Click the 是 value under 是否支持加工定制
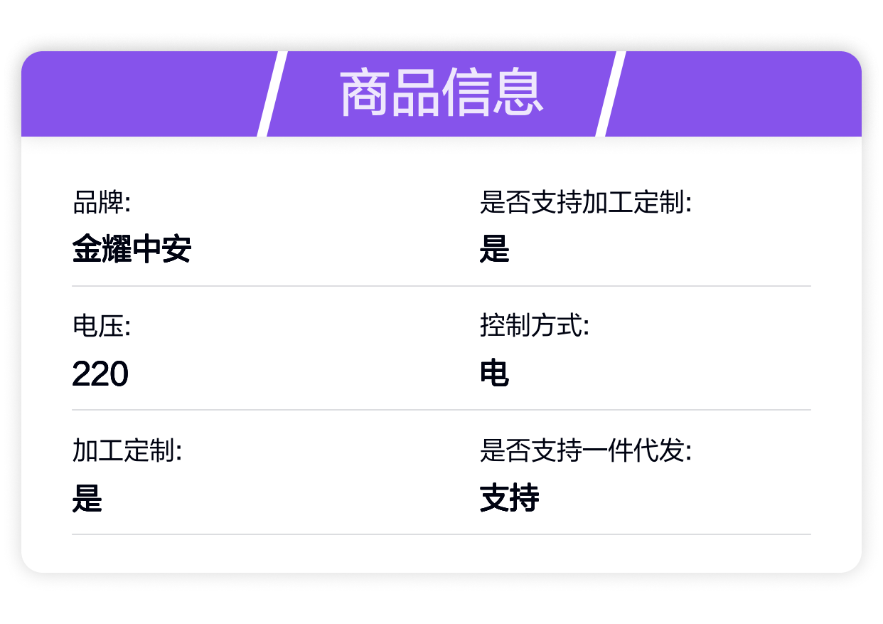883x624 pixels. 495,250
